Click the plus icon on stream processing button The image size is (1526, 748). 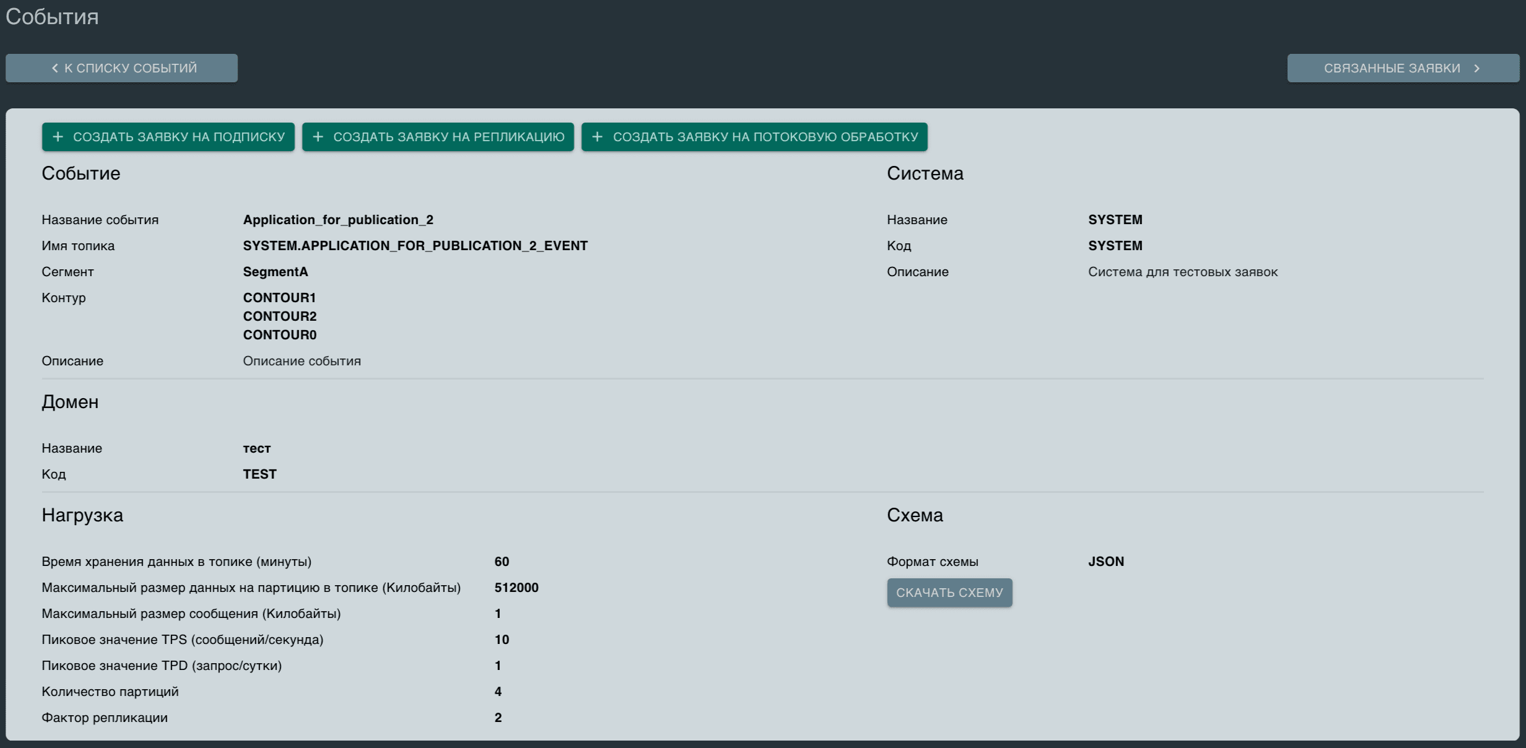point(597,137)
